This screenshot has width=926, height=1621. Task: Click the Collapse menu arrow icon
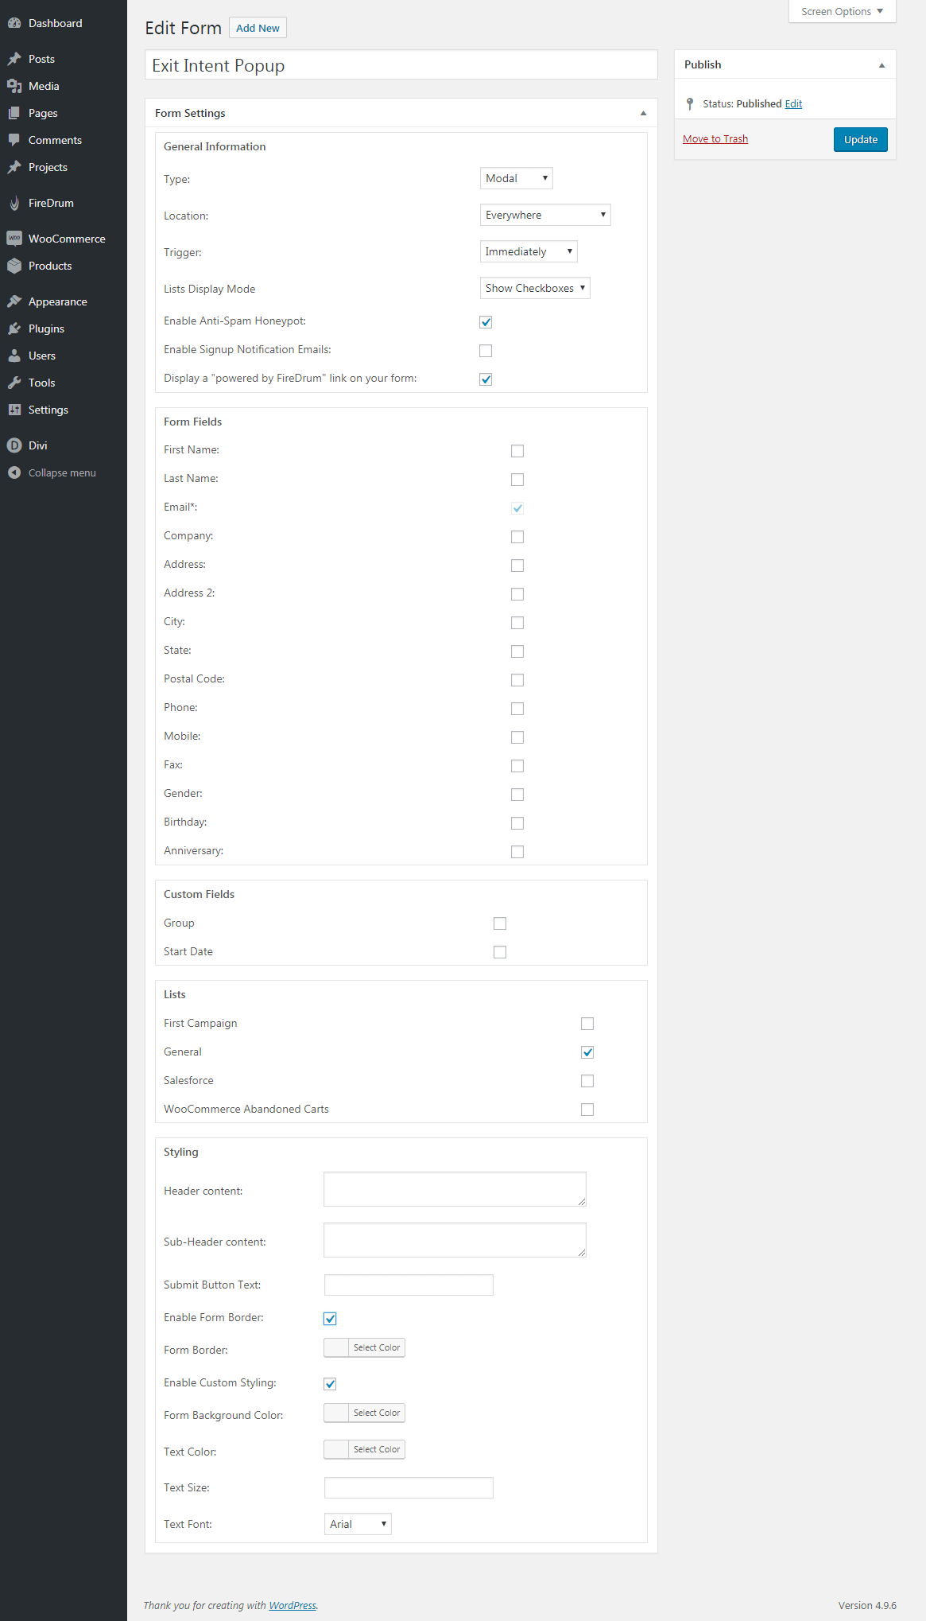tap(14, 472)
